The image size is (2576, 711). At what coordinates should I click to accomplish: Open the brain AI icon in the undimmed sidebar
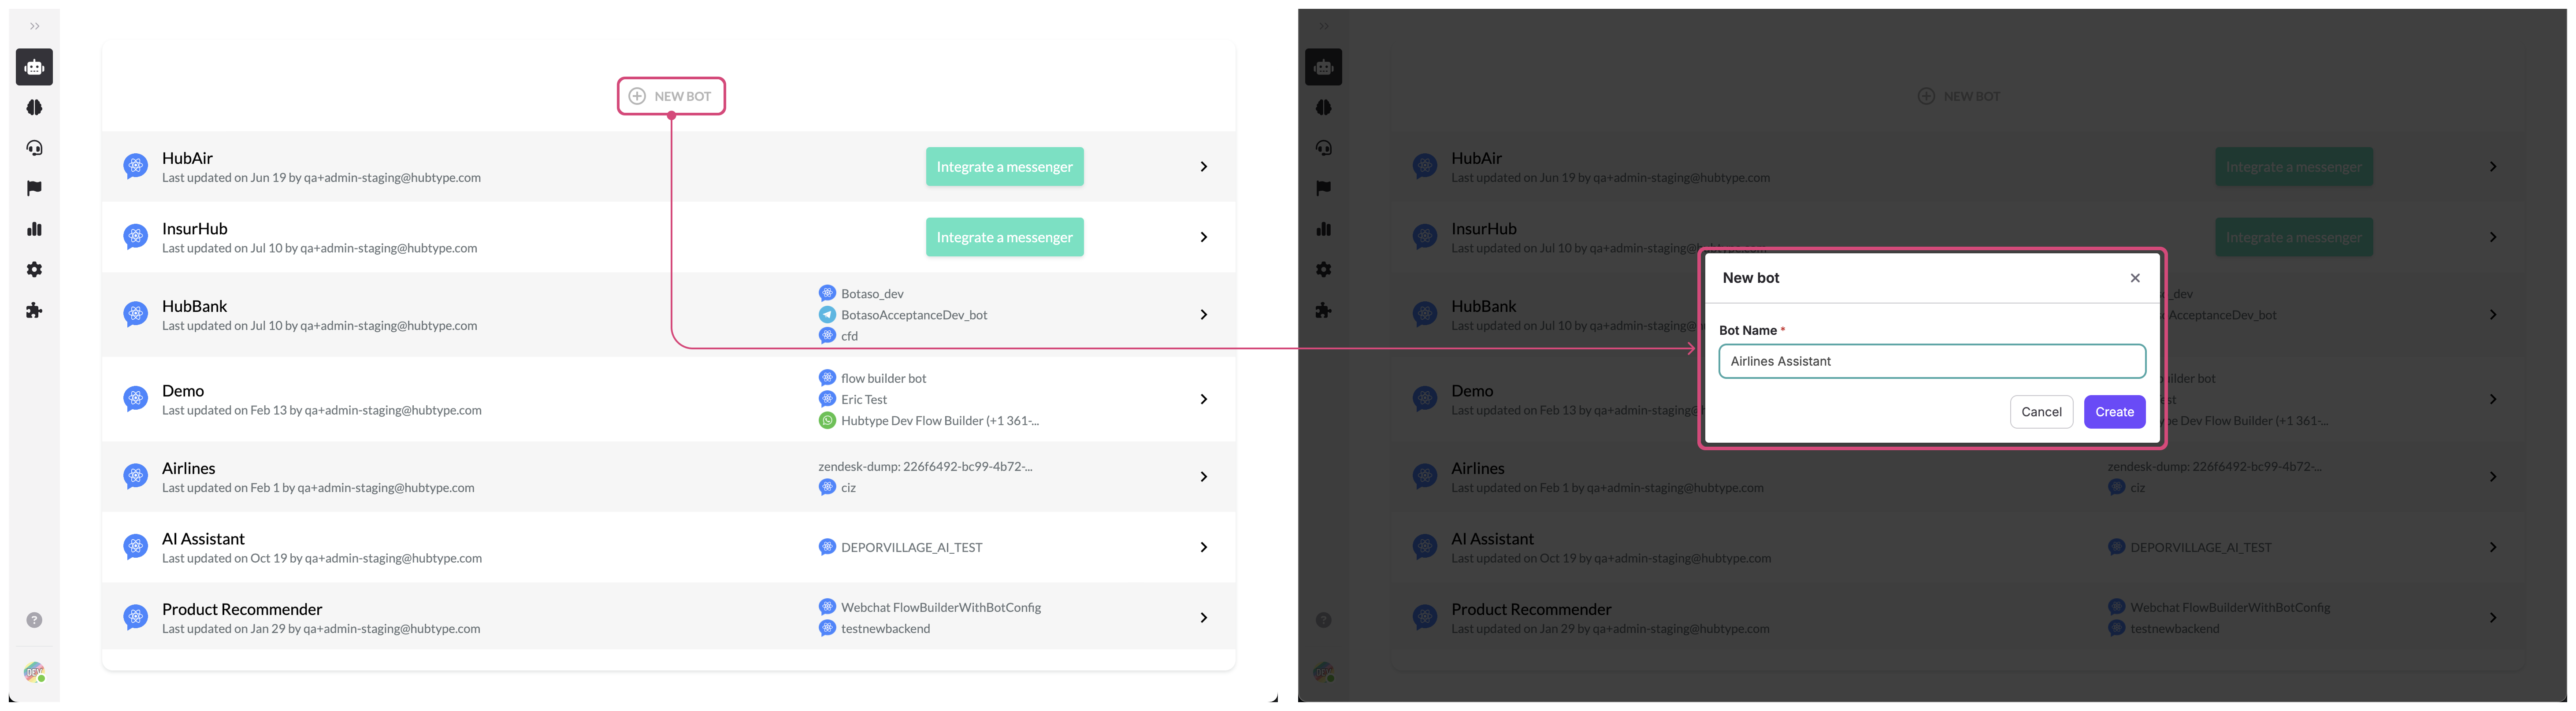click(x=34, y=107)
